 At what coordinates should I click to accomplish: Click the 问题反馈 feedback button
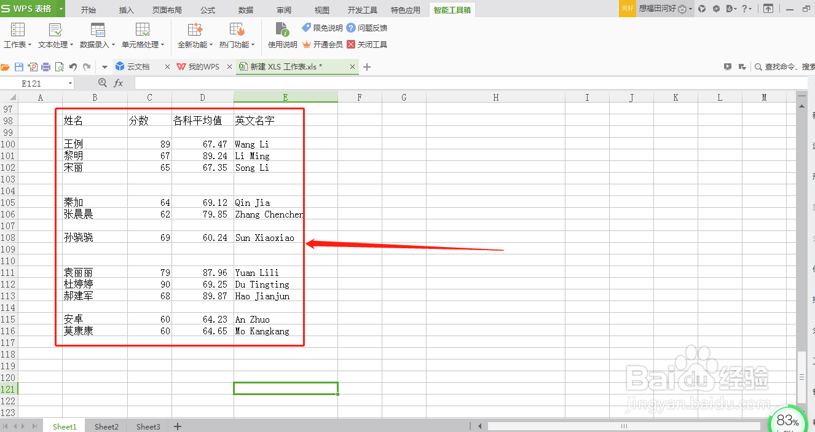point(367,28)
